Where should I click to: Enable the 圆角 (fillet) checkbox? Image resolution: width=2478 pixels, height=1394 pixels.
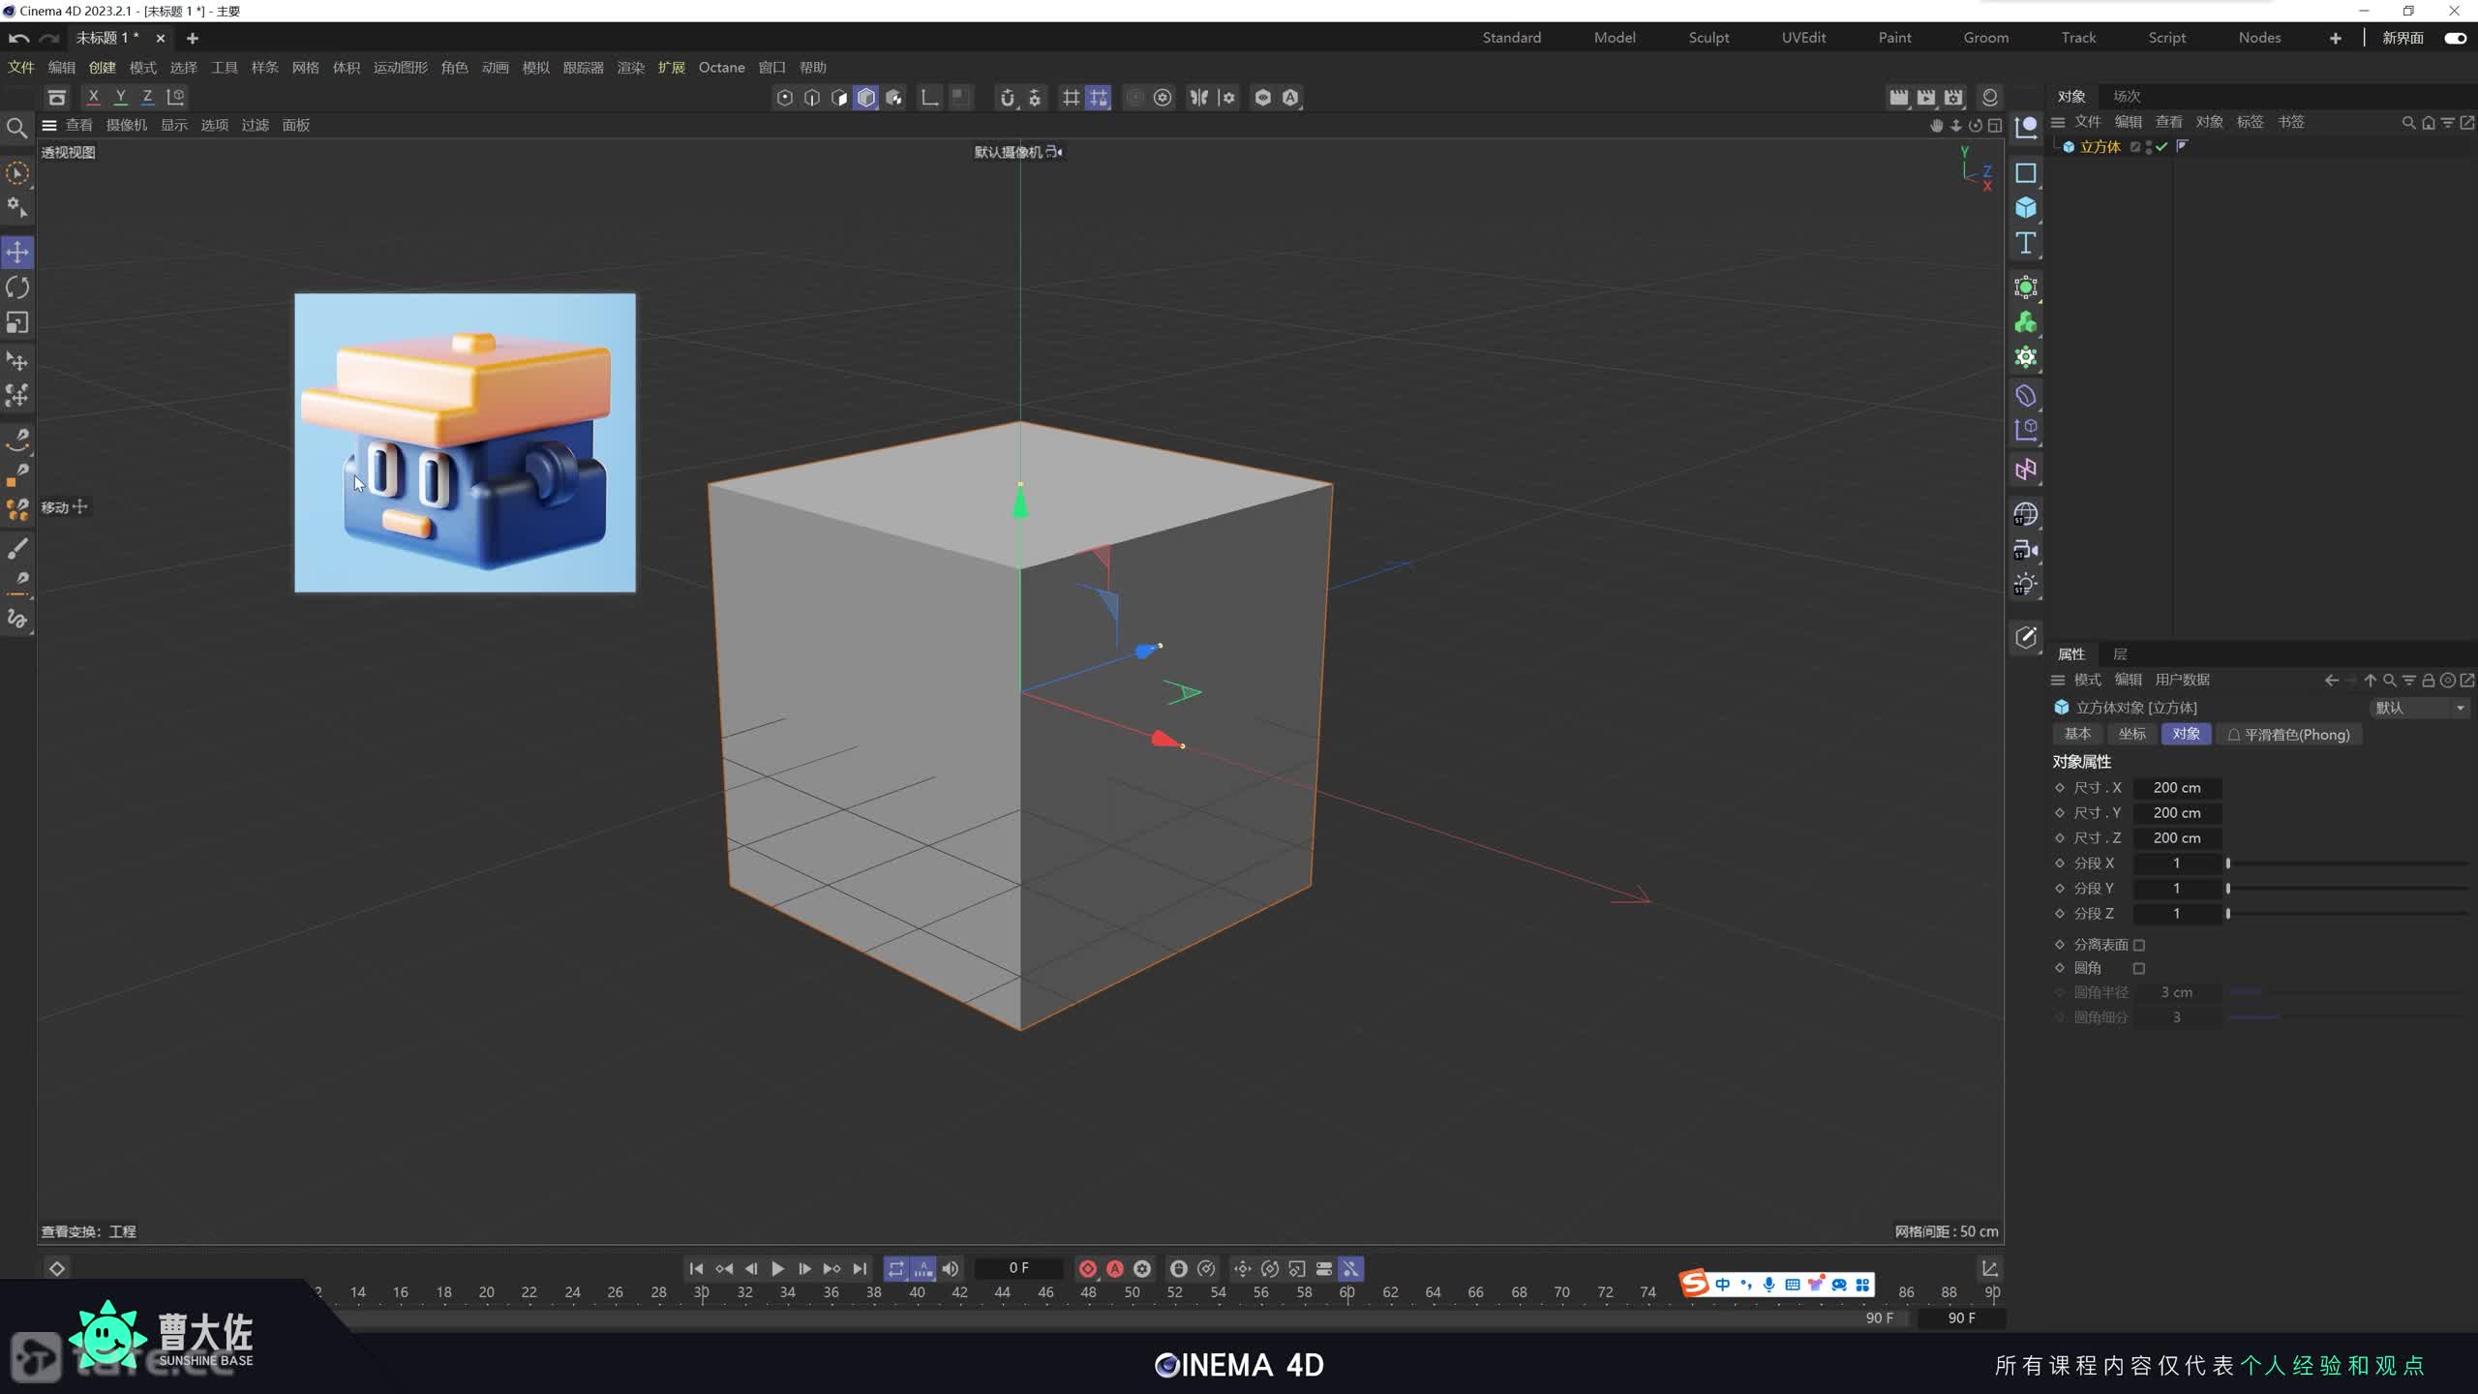tap(2139, 968)
